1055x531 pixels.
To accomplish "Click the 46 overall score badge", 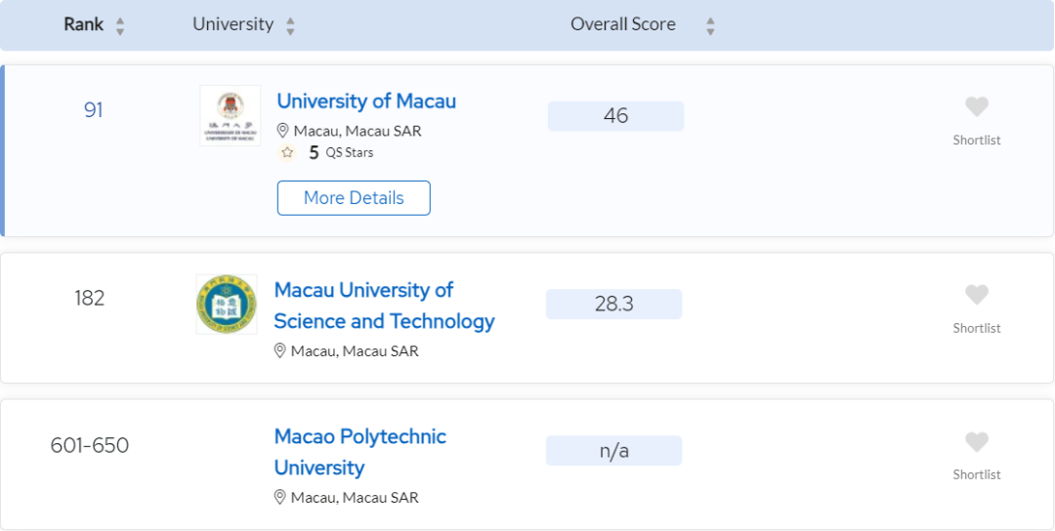I will pos(615,116).
